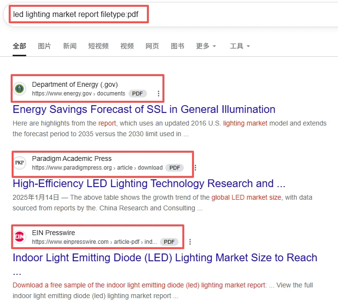Viewport: 338px width, 301px height.
Task: Click the https://www.einpresswire.com › article-pdf URL
Action: [95, 242]
